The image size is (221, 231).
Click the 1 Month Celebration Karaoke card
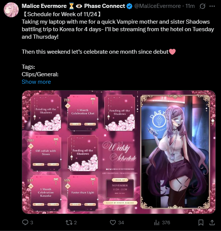pyautogui.click(x=46, y=193)
